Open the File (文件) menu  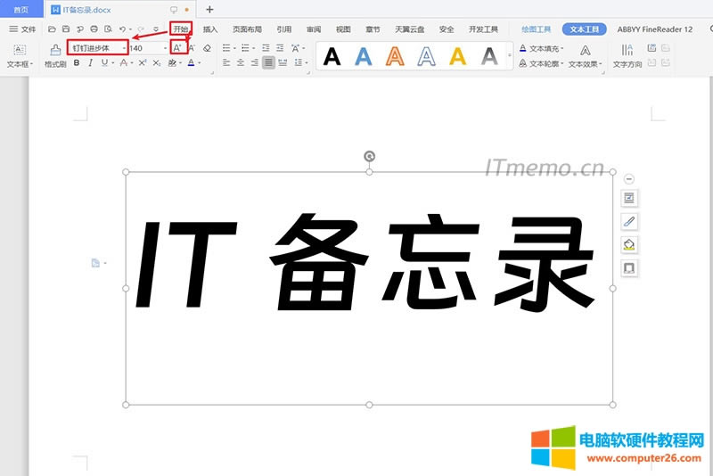pos(23,29)
